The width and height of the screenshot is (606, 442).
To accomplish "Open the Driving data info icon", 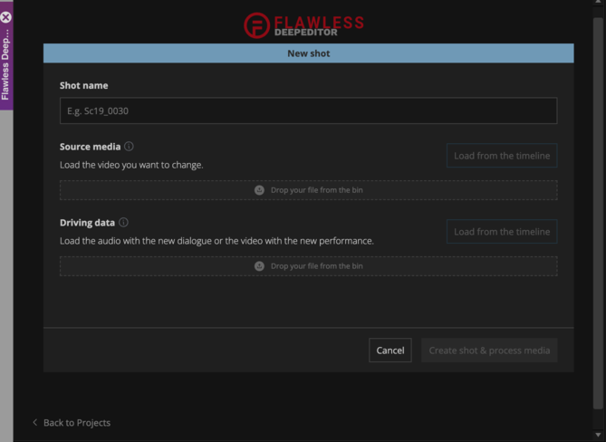I will pos(123,223).
